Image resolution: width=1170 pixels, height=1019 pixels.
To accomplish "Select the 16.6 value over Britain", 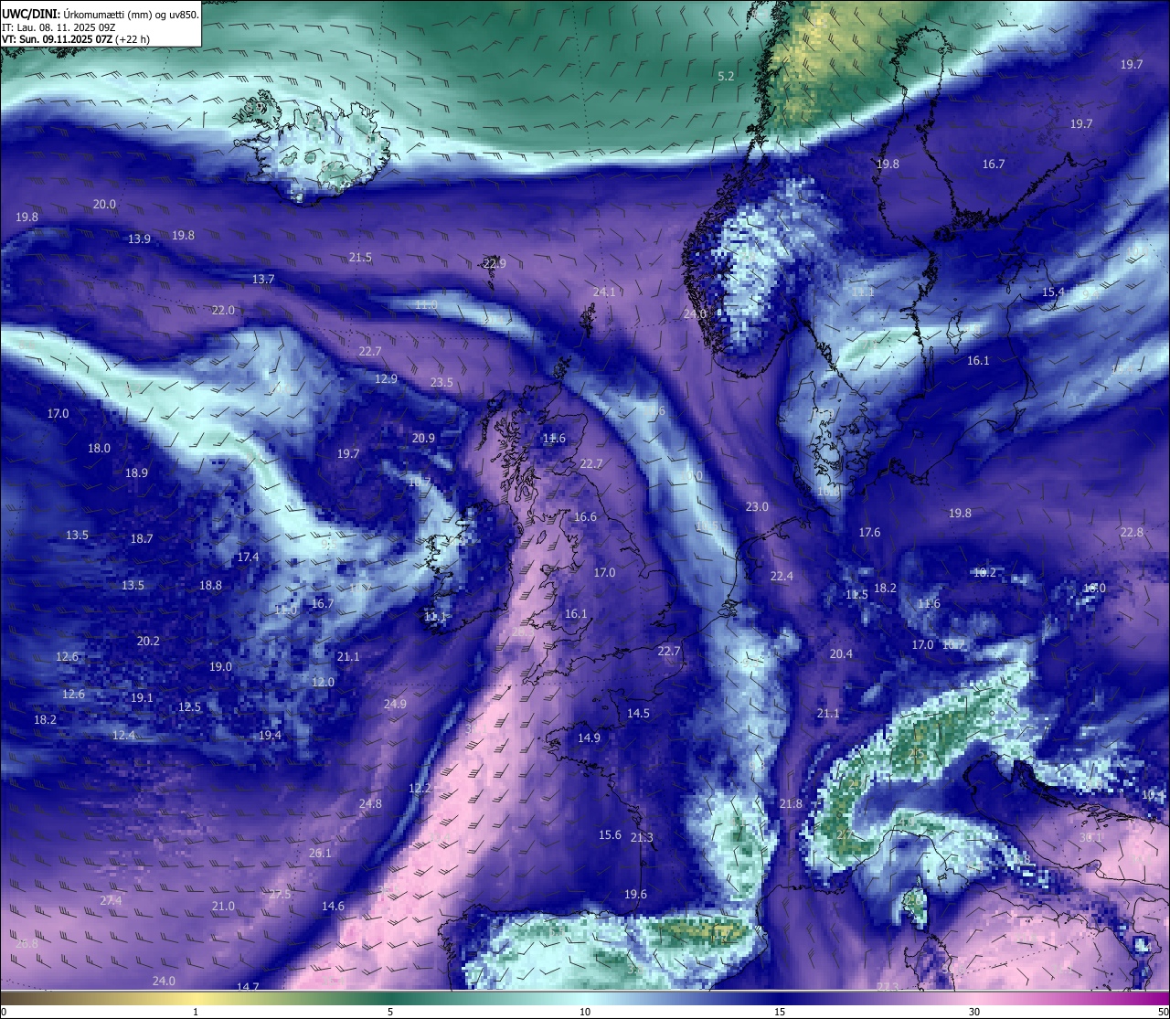I will click(x=585, y=517).
